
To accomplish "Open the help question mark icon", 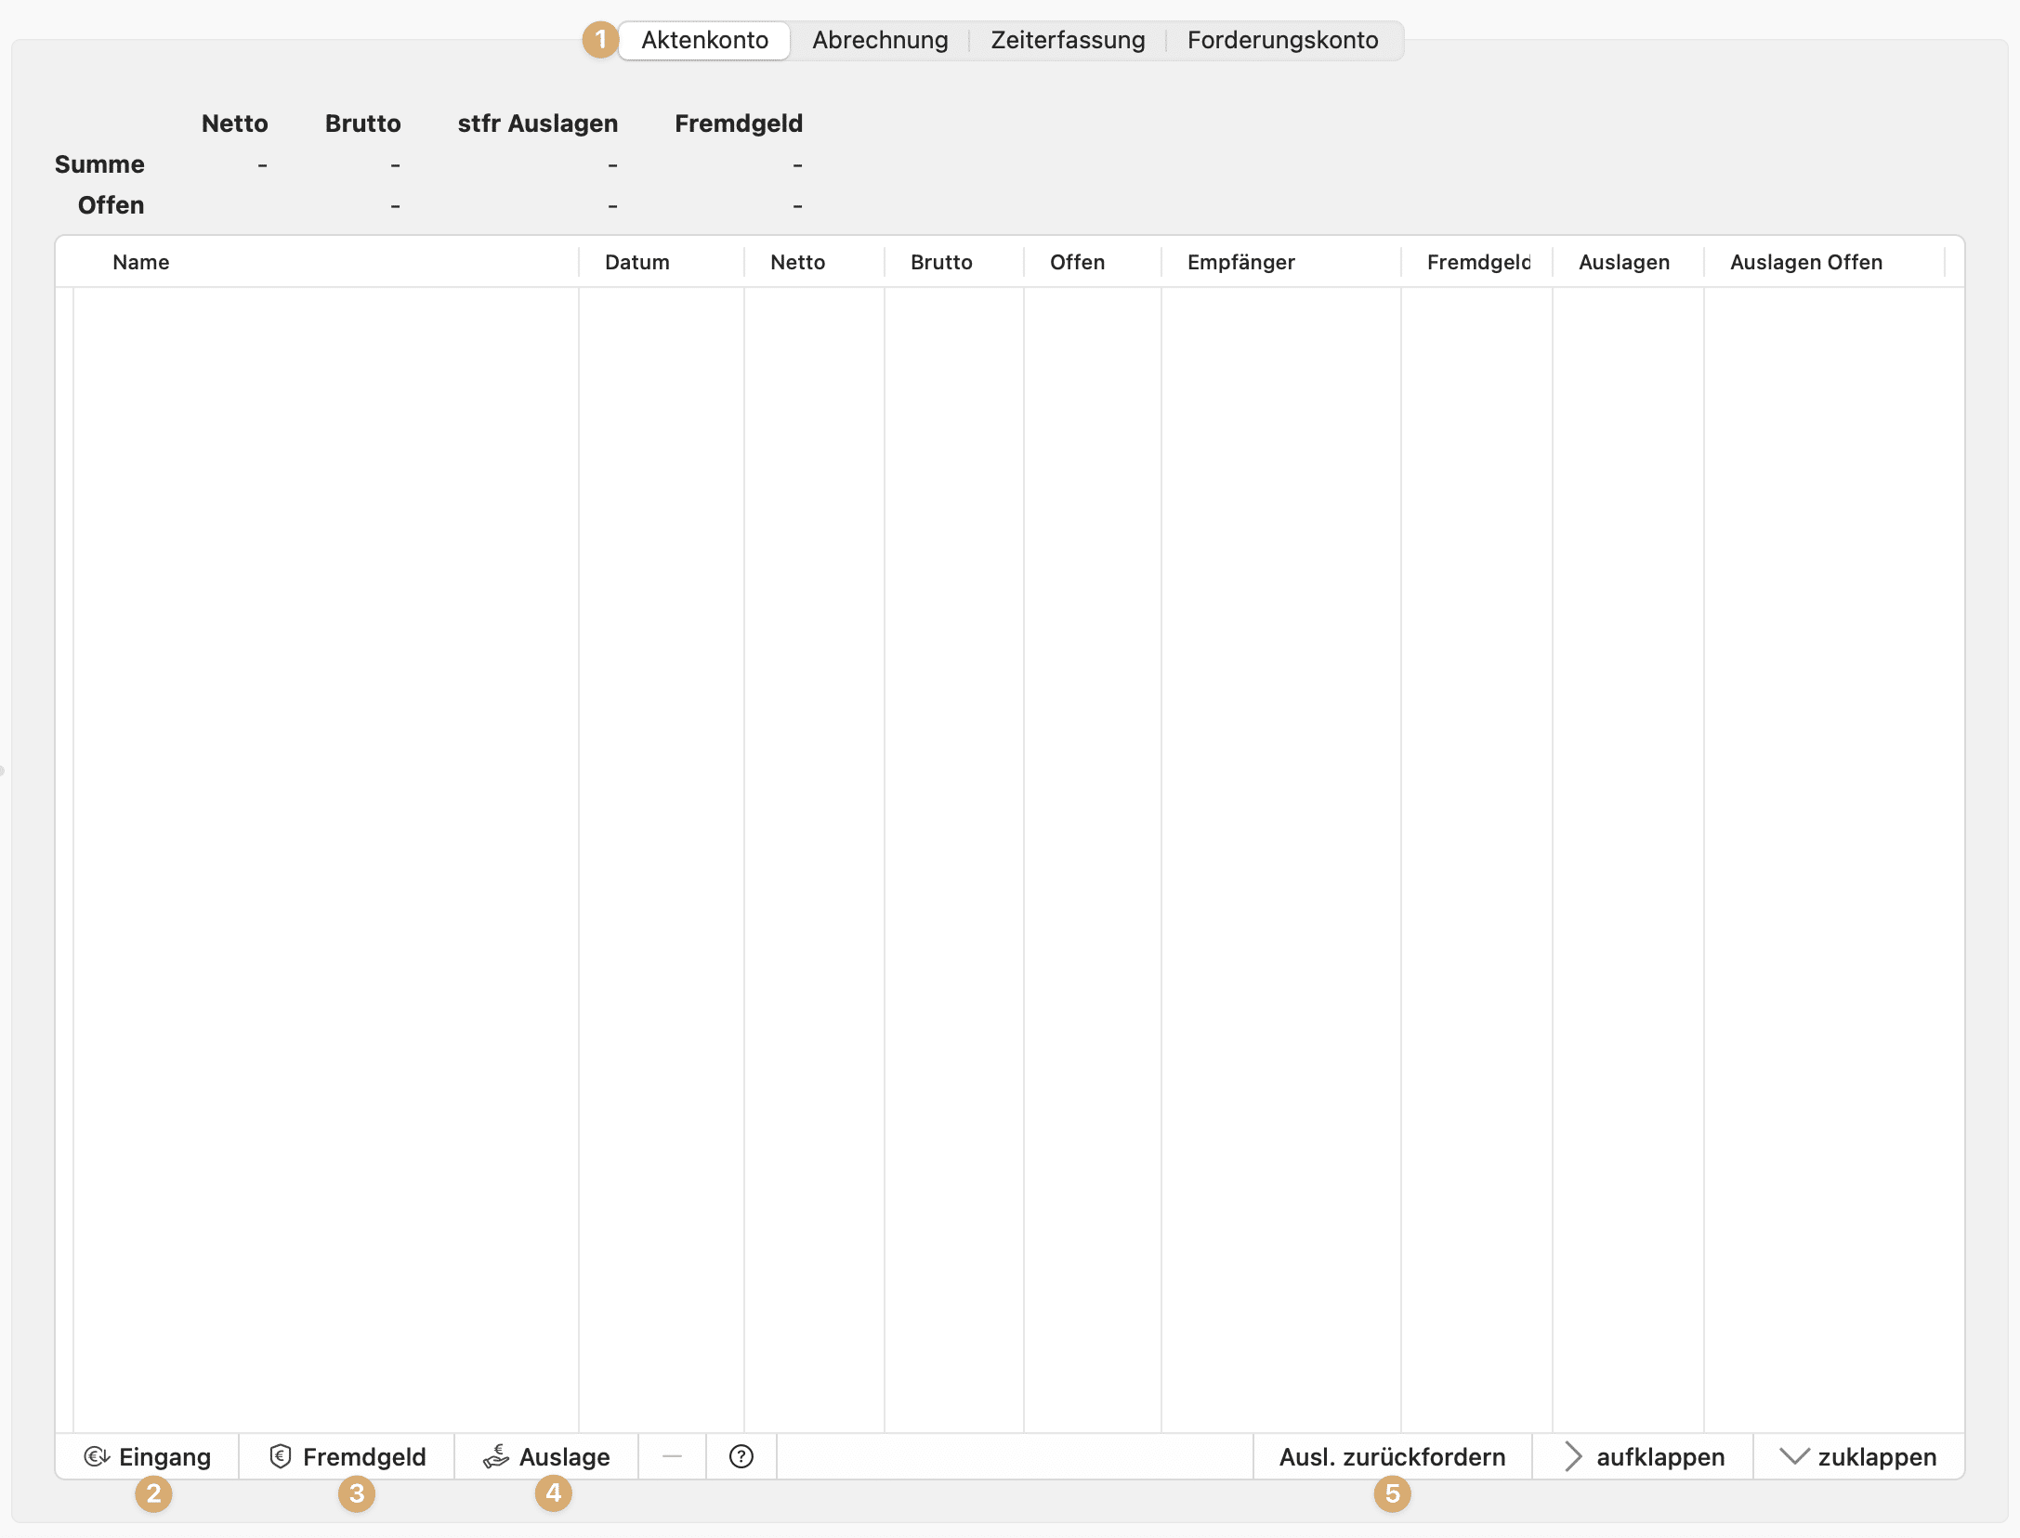I will click(741, 1456).
